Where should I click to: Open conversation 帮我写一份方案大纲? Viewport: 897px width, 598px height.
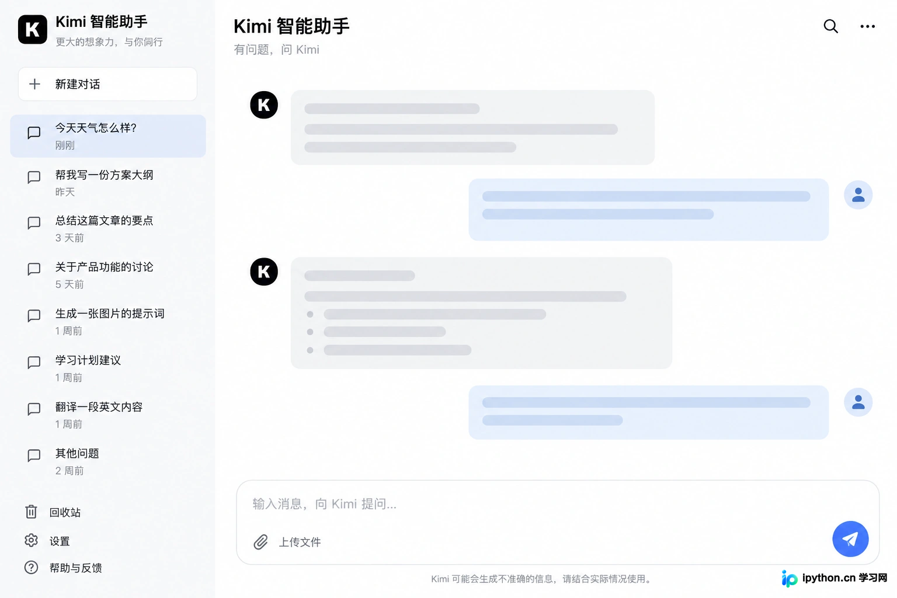coord(108,183)
